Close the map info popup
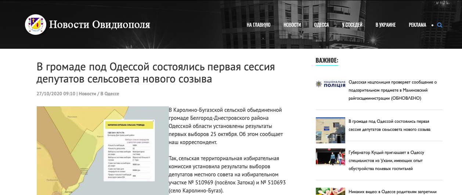The height and width of the screenshot is (195, 462). (x=154, y=121)
